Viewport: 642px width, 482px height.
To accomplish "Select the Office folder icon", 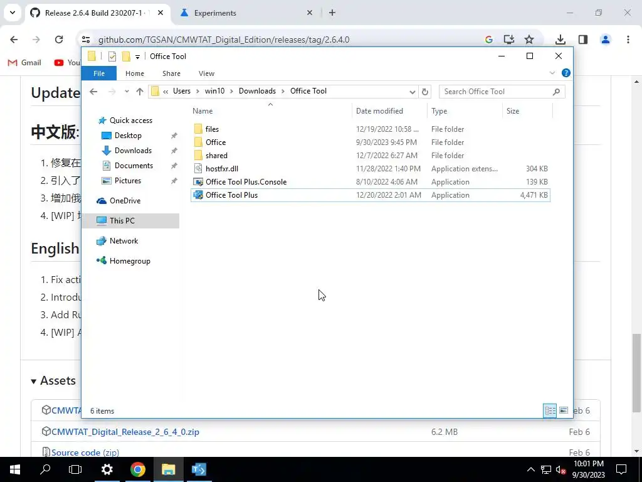I will tap(198, 142).
